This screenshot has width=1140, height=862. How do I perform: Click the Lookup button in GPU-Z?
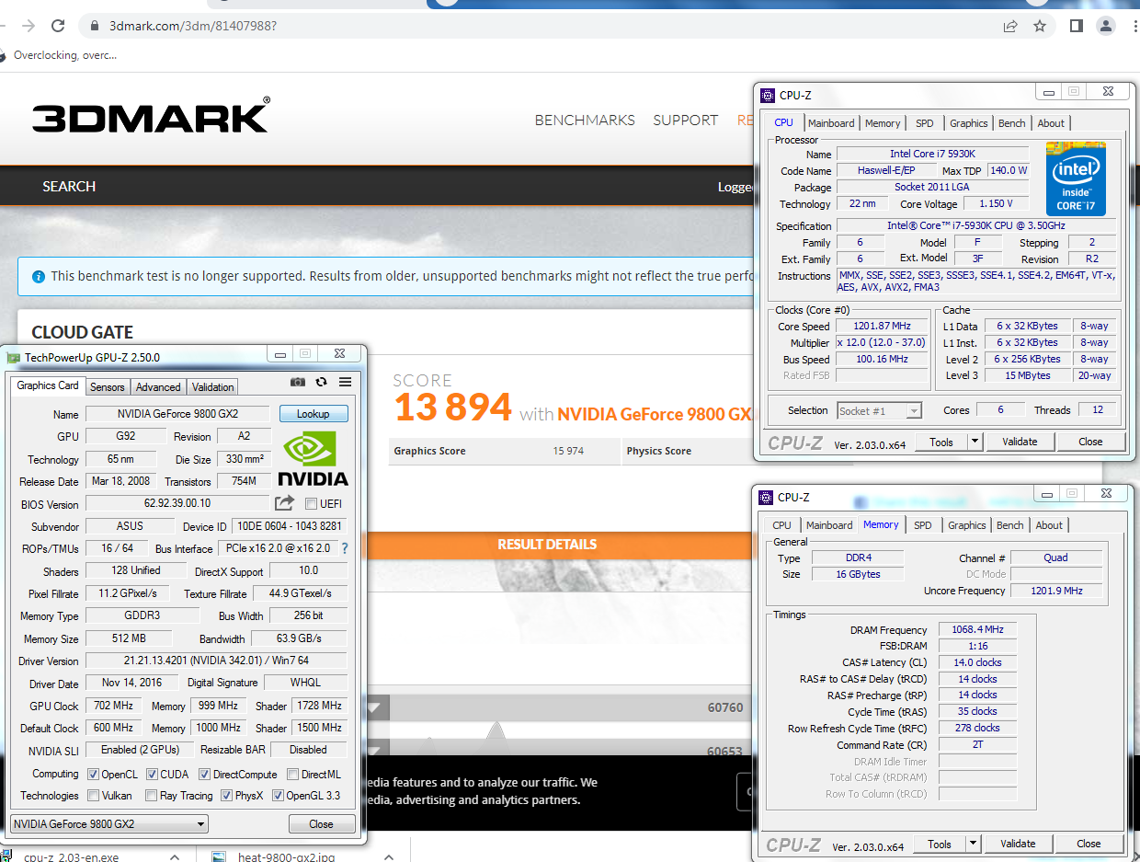(x=313, y=414)
